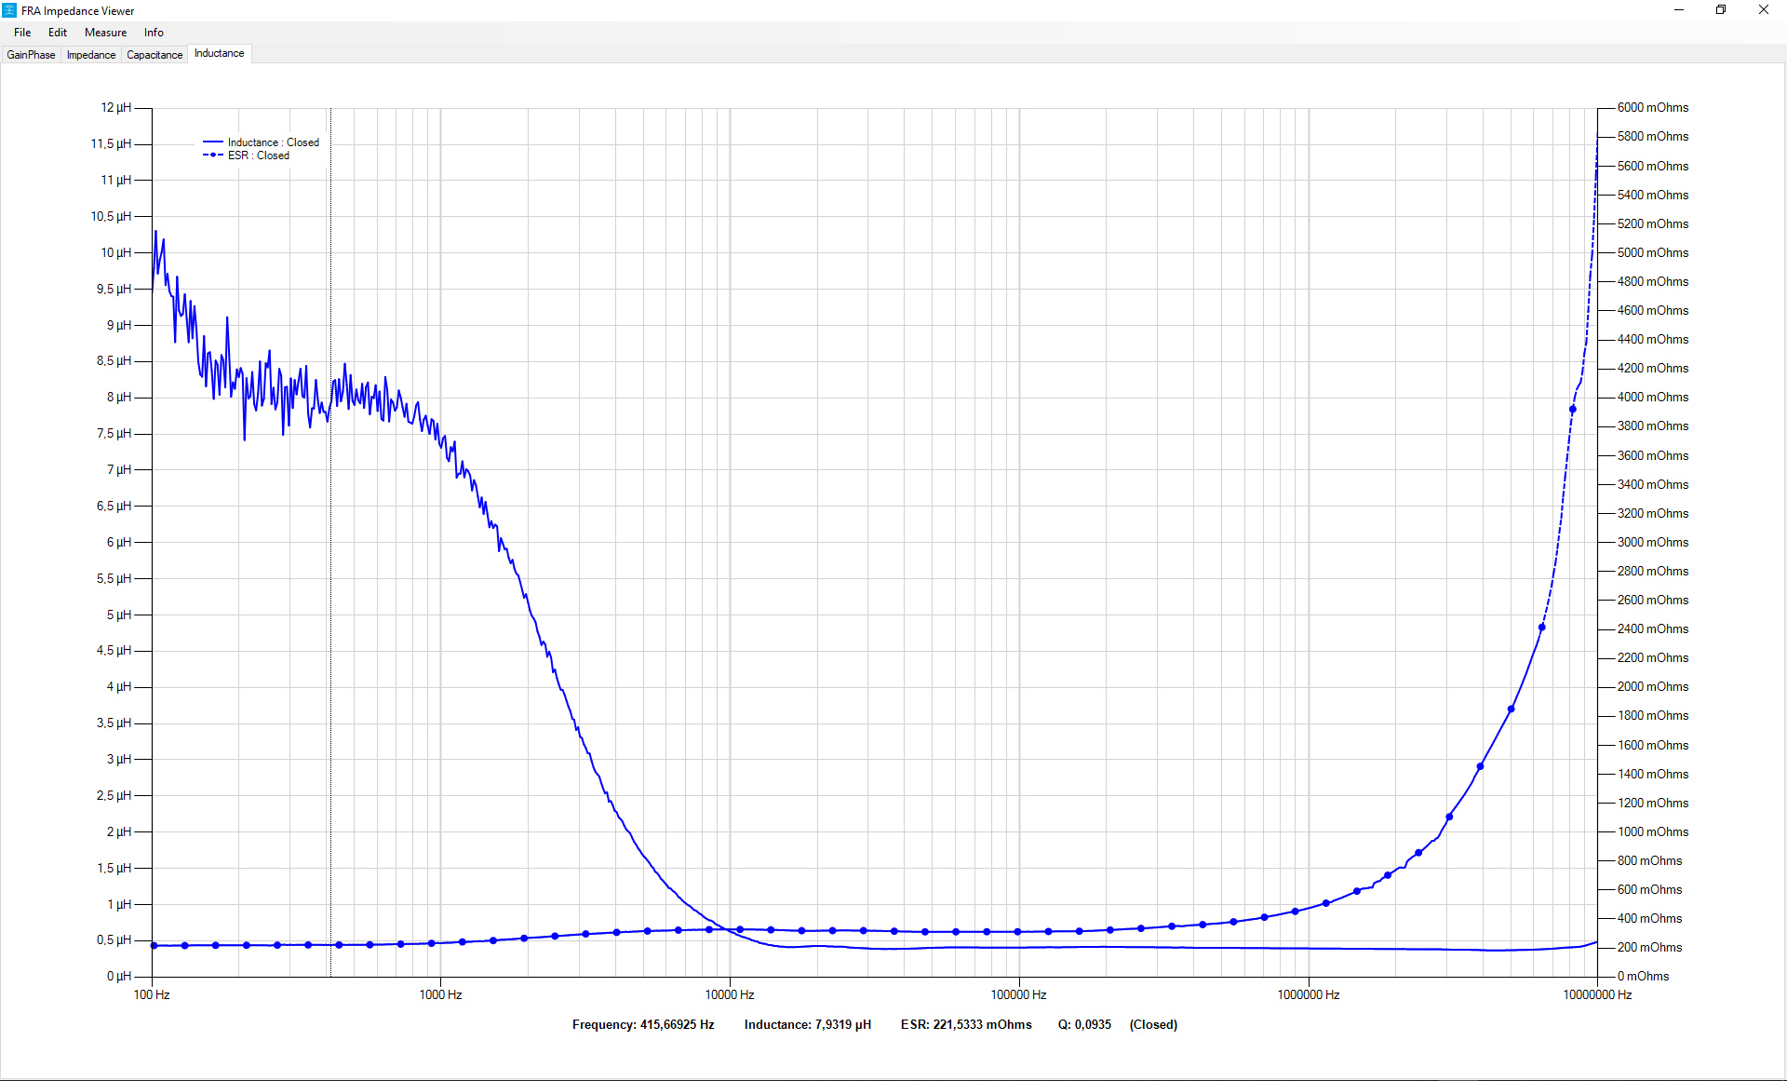The width and height of the screenshot is (1787, 1081).
Task: Click the 5 µH left axis label
Action: point(119,615)
